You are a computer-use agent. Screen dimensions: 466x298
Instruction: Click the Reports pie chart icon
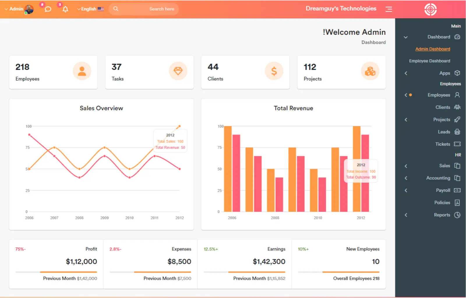457,215
